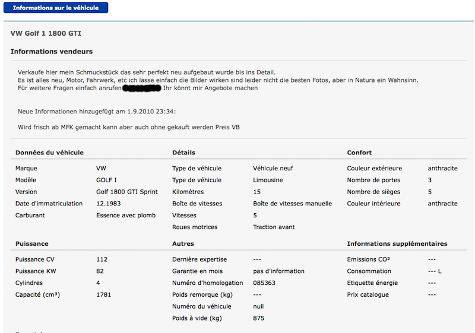This screenshot has width=475, height=333.
Task: Click the 'pas d'information' warranty value
Action: tap(278, 271)
